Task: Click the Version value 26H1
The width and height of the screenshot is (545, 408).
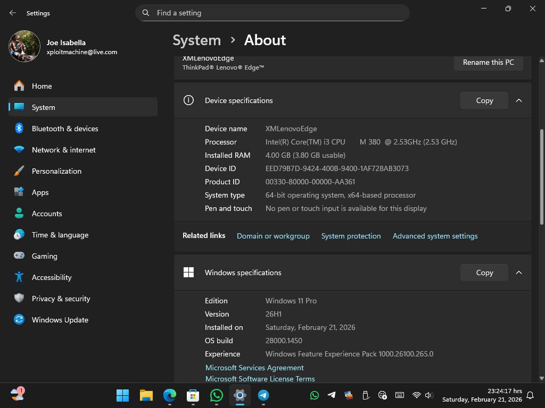Action: 274,314
